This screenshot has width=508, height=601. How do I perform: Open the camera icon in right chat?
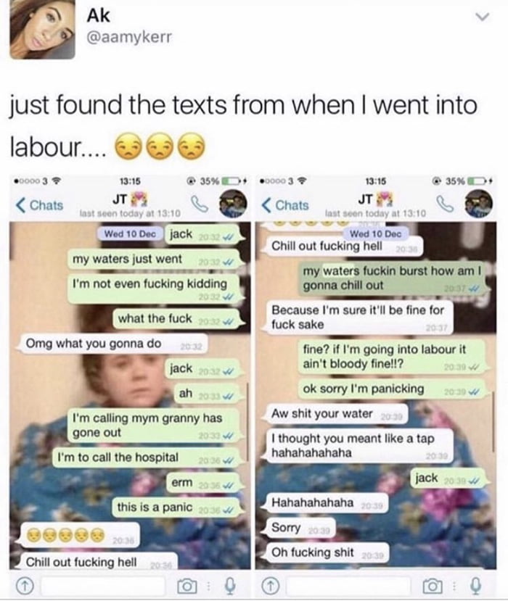click(x=433, y=586)
